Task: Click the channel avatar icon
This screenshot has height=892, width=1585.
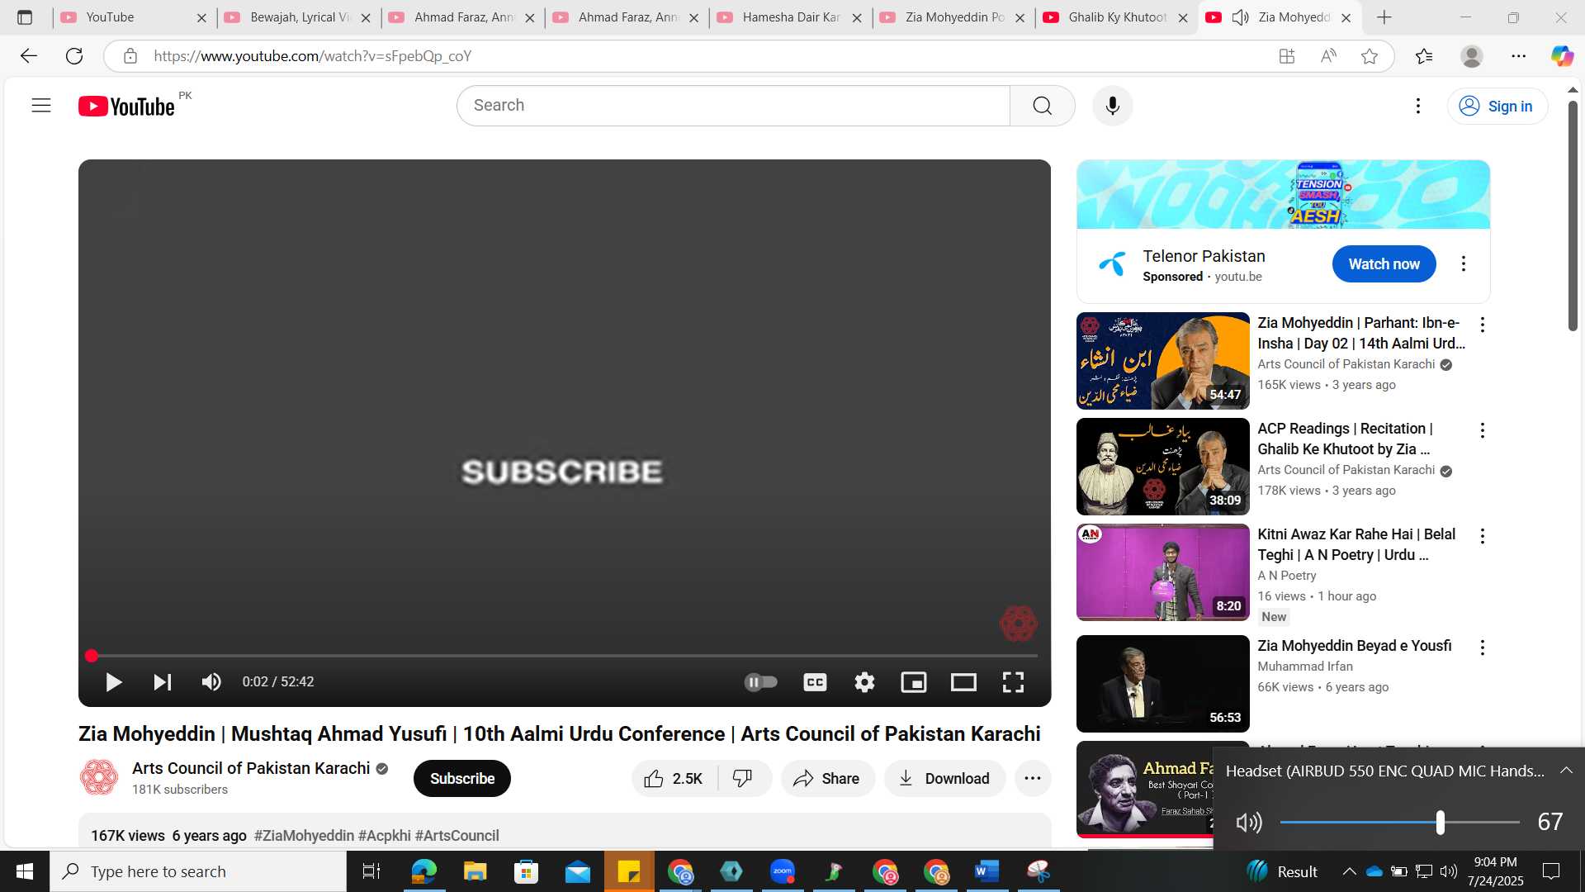Action: [x=99, y=778]
